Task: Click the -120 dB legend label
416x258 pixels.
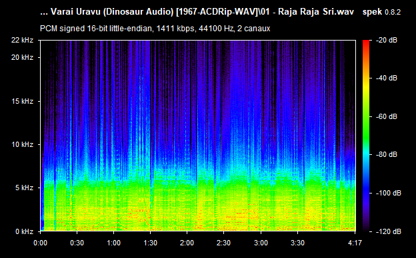Action: click(x=388, y=231)
